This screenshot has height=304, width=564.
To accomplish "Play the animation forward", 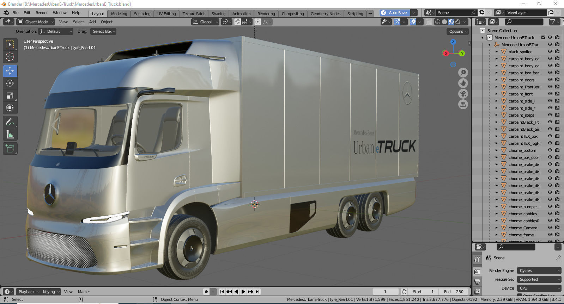I will [243, 292].
